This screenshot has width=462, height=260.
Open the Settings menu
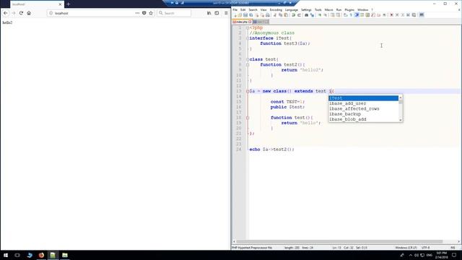pos(306,9)
